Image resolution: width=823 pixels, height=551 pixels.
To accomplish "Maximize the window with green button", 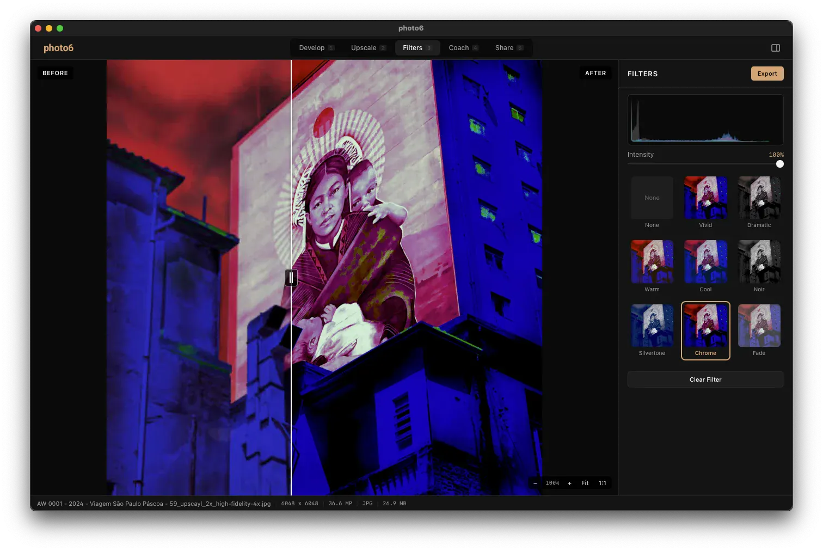I will tap(60, 28).
